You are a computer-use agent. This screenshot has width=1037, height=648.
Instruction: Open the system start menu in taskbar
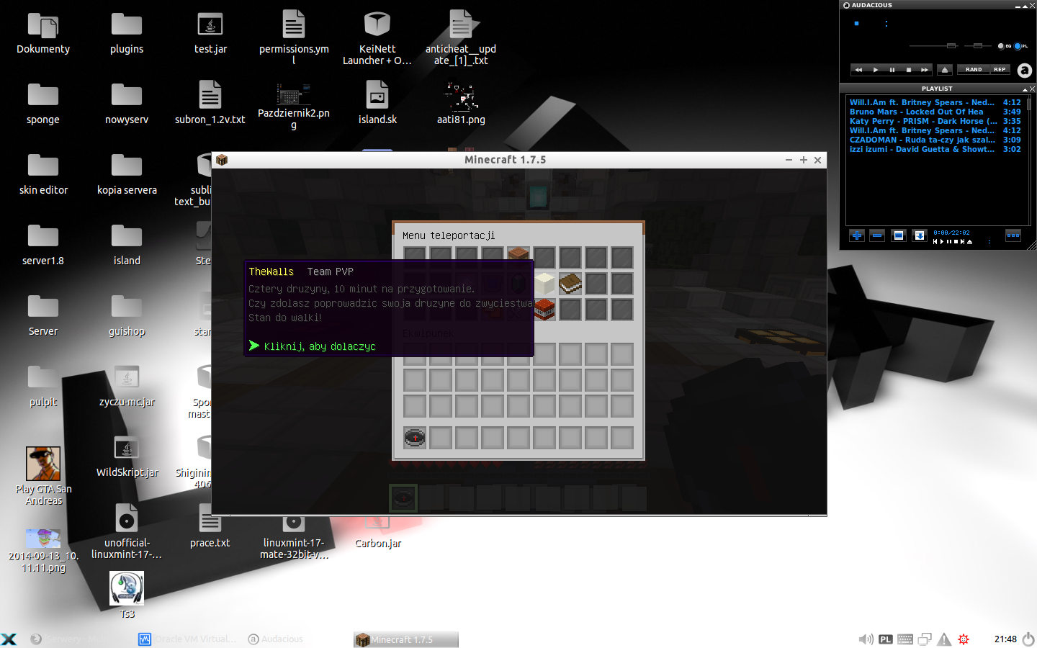pyautogui.click(x=9, y=639)
